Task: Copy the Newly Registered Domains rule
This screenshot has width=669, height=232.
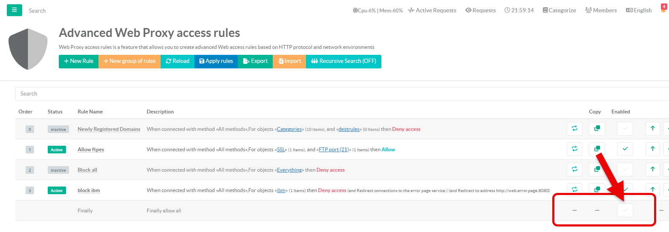Action: click(597, 128)
